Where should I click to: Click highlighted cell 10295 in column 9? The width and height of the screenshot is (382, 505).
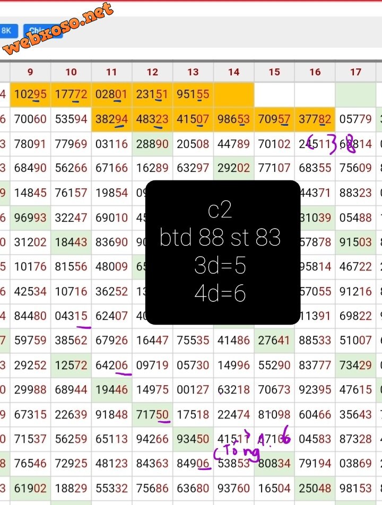[30, 94]
